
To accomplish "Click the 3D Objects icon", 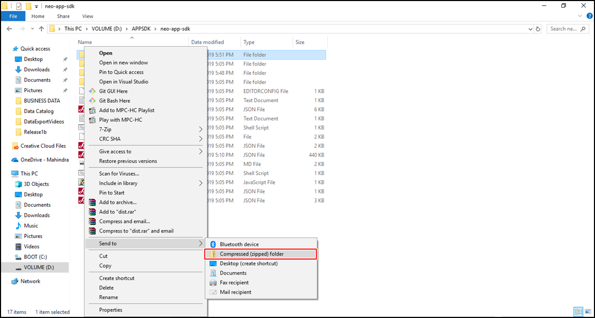I will click(x=18, y=184).
